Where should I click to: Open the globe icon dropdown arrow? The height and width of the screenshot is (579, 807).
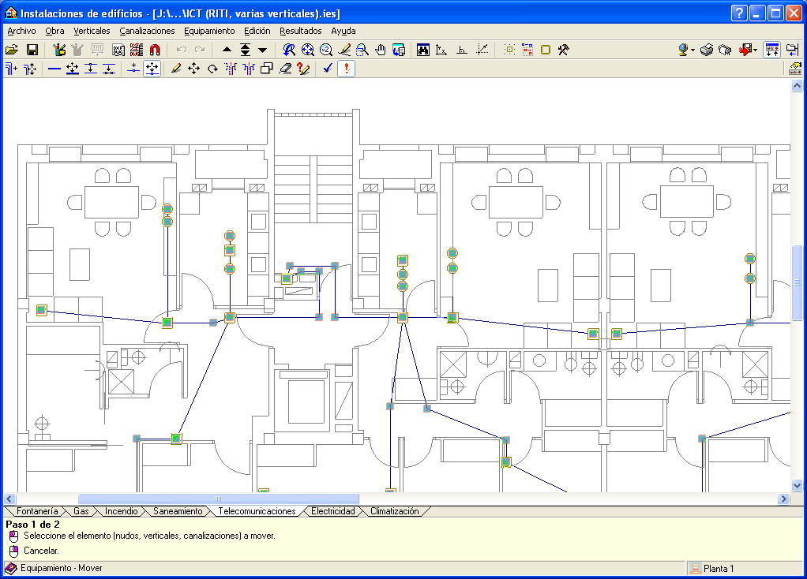point(693,50)
